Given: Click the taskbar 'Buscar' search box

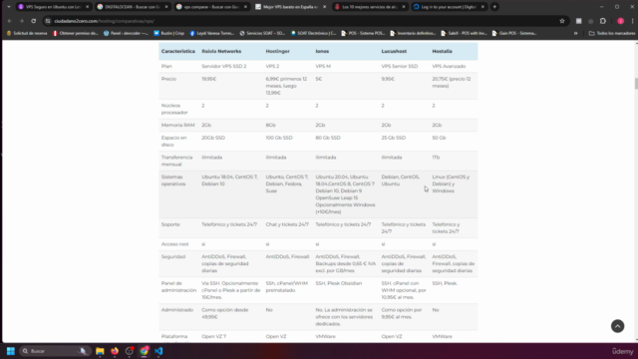Looking at the screenshot, I should [55, 351].
